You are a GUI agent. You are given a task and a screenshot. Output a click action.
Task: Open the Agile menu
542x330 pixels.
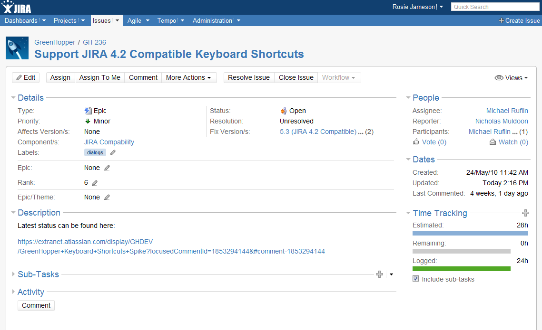pyautogui.click(x=134, y=21)
